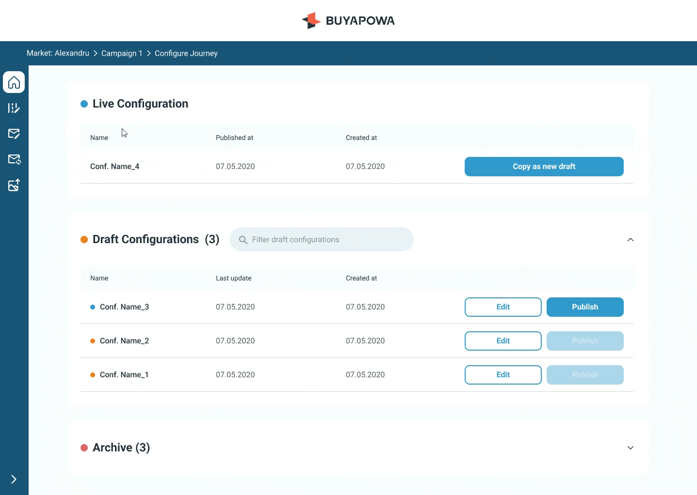
Task: Click Published at column header
Action: tap(234, 138)
